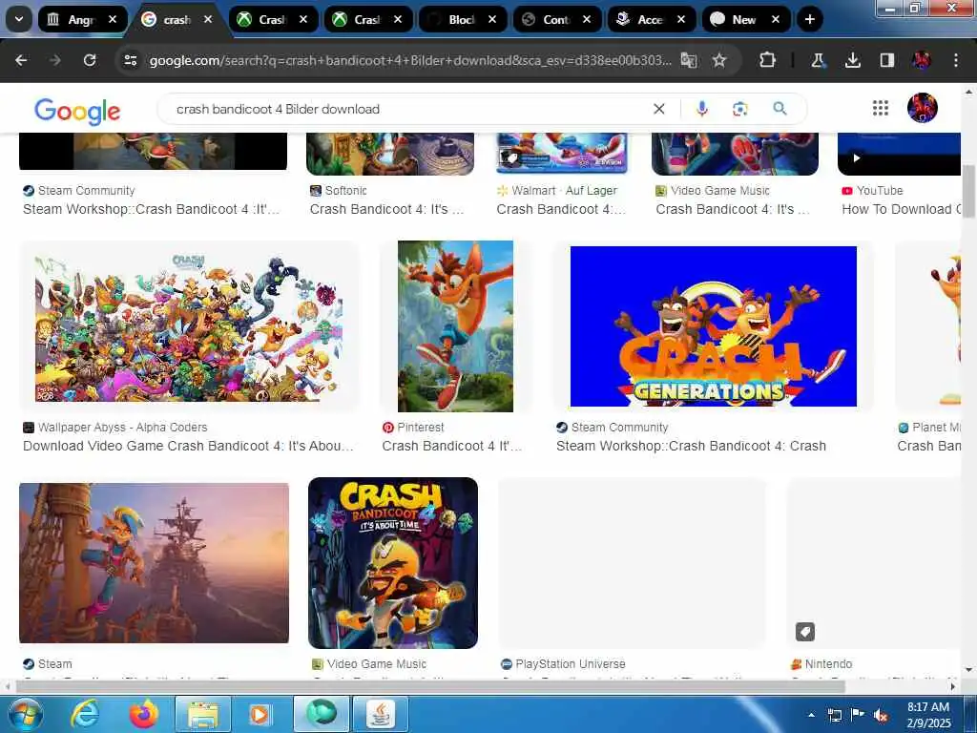This screenshot has width=977, height=733.
Task: Open Chrome profile avatar in toolbar
Action: click(x=922, y=60)
